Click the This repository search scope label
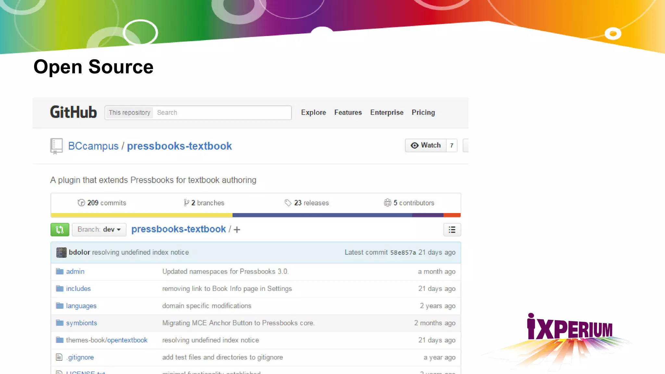This screenshot has height=374, width=665. click(x=129, y=113)
